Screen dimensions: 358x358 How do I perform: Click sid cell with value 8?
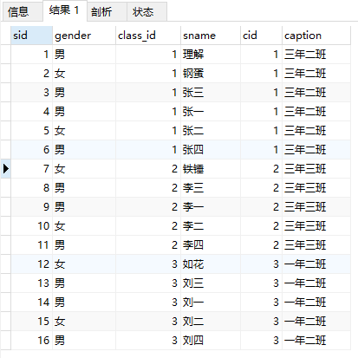coord(31,187)
